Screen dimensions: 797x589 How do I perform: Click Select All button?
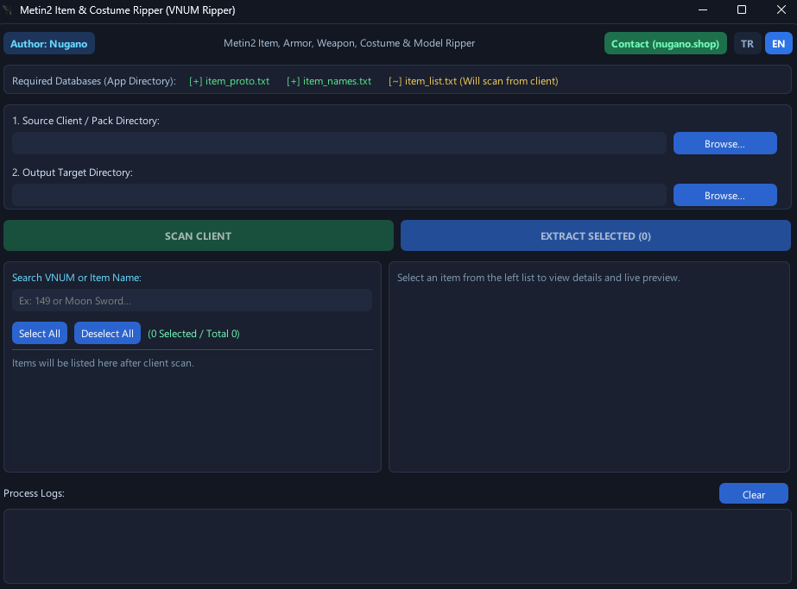(40, 333)
